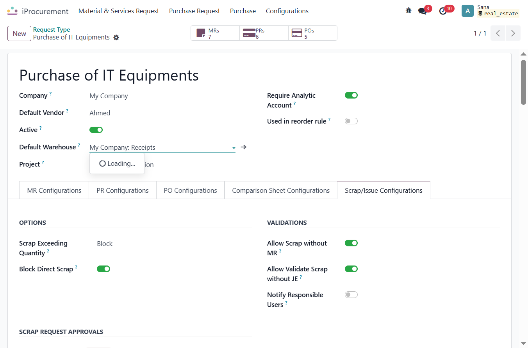This screenshot has width=528, height=348.
Task: Click the internal link arrow beside Default Warehouse
Action: [244, 147]
